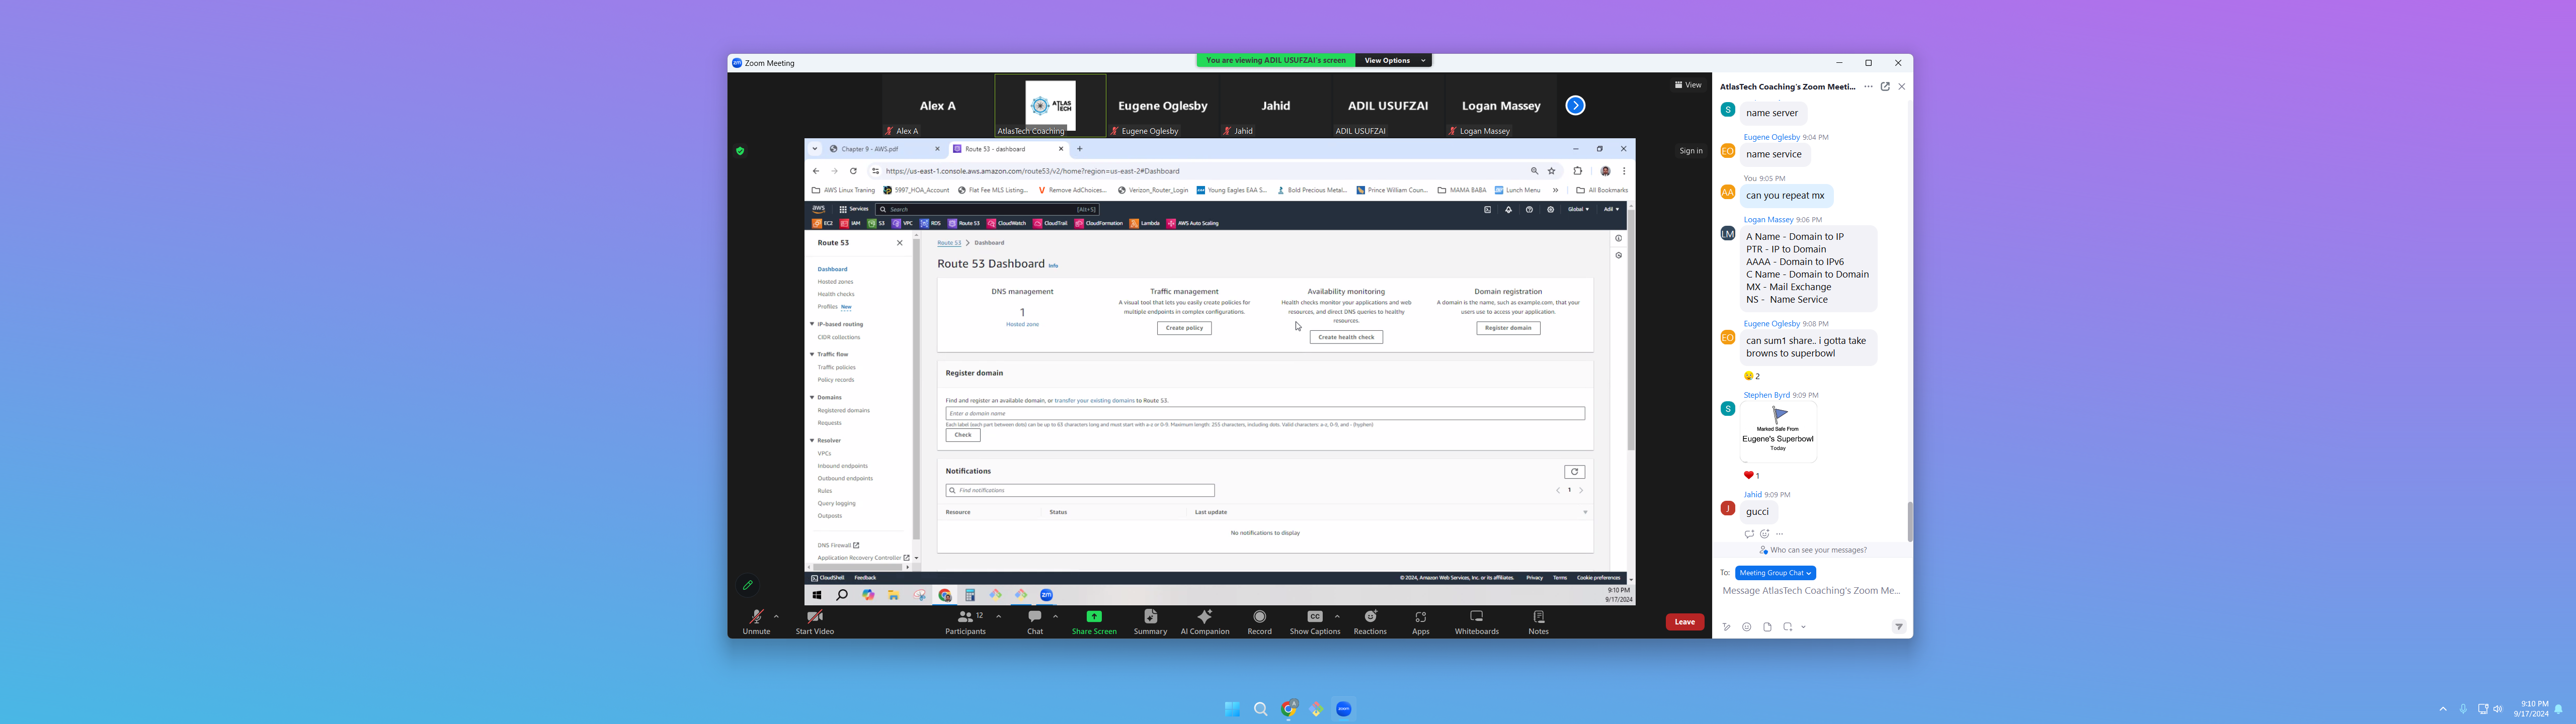The image size is (2576, 724).
Task: Open Meeting Group Chat recipient dropdown
Action: coord(1775,573)
